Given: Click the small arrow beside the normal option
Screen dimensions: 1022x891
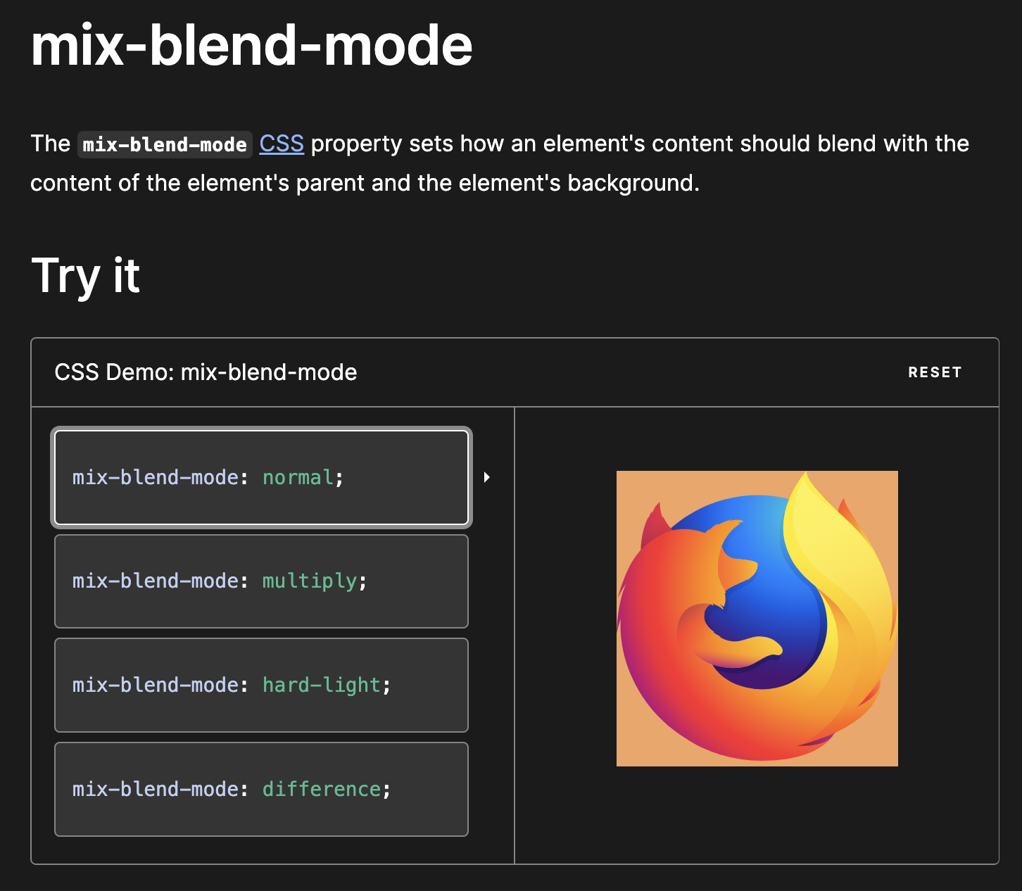Looking at the screenshot, I should pos(486,477).
